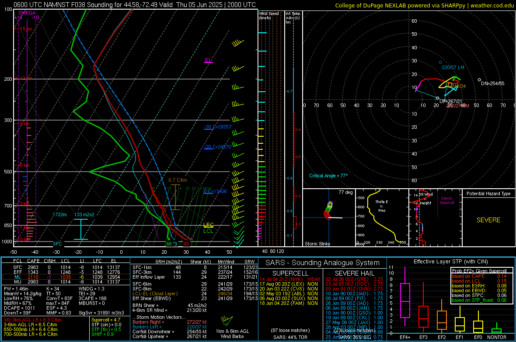Click the red 'Sfc-3km AGL LR = 8.3 C/km'
This screenshot has height=342, width=516.
pos(33,320)
